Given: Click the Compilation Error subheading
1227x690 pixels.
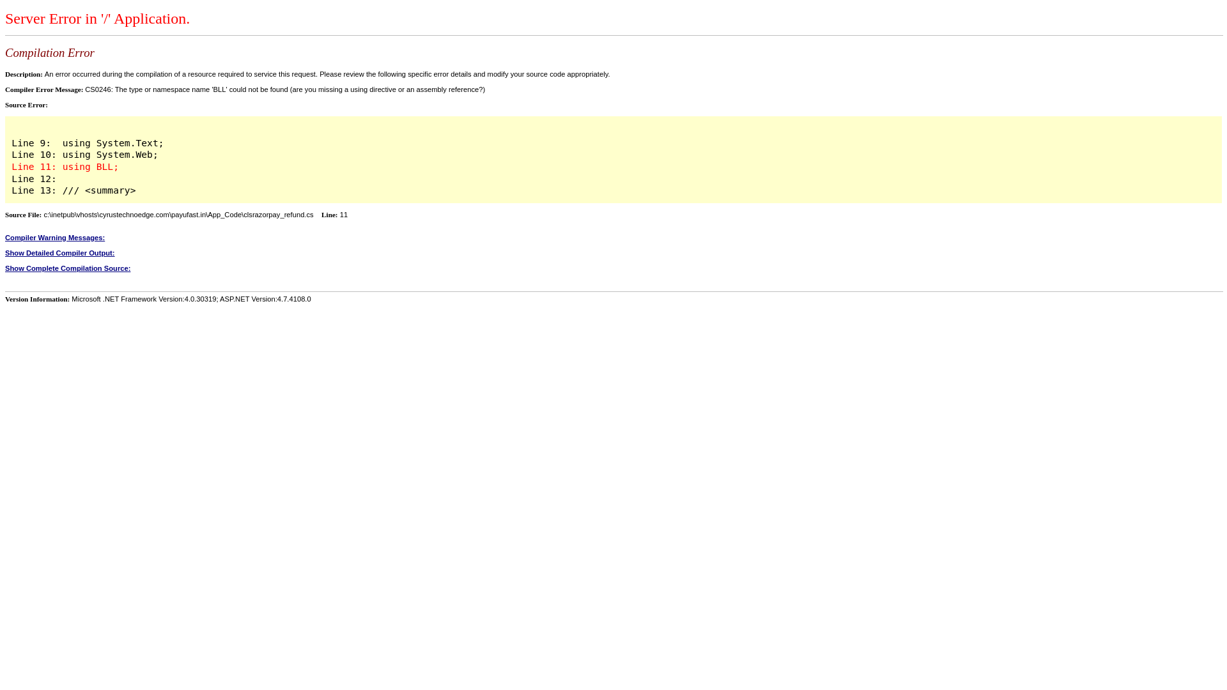Looking at the screenshot, I should [50, 53].
